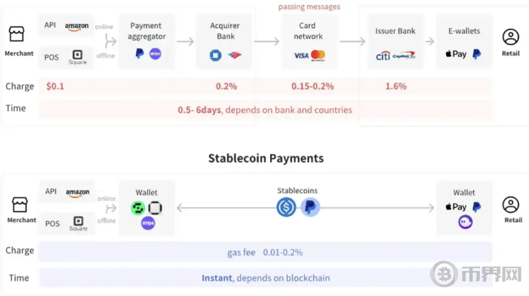Click the top-row Retail user icon
529x296 pixels.
coord(510,37)
